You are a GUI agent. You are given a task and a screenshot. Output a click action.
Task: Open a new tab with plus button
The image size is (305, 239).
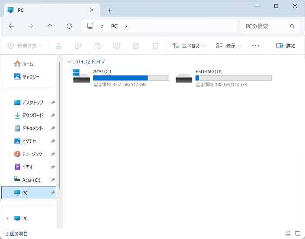(109, 10)
